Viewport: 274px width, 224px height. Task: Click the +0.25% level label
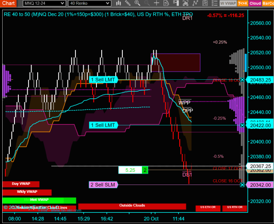(220, 42)
